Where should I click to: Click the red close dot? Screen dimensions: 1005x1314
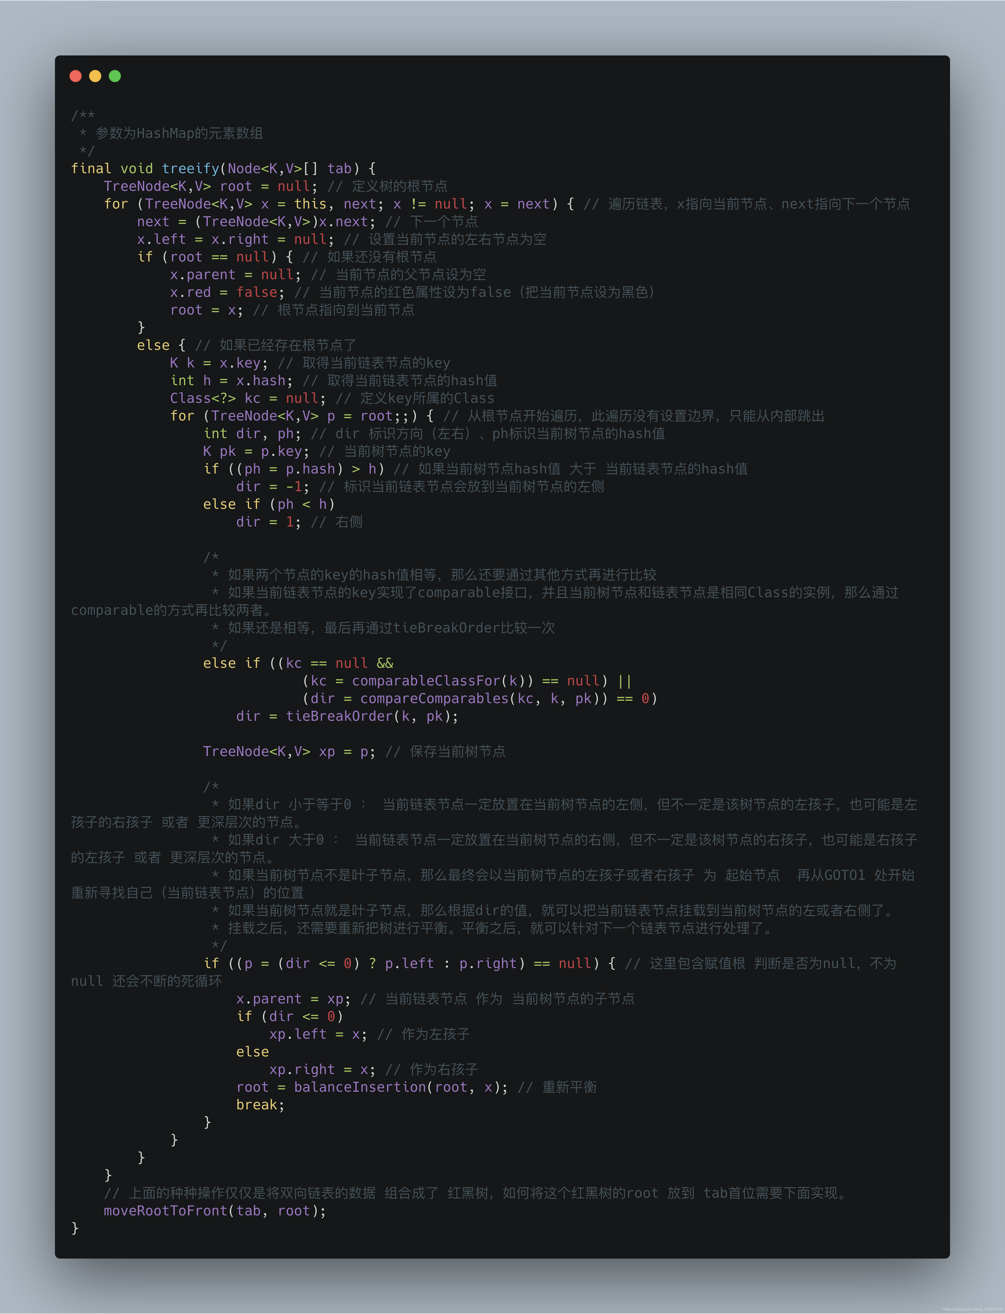coord(75,76)
